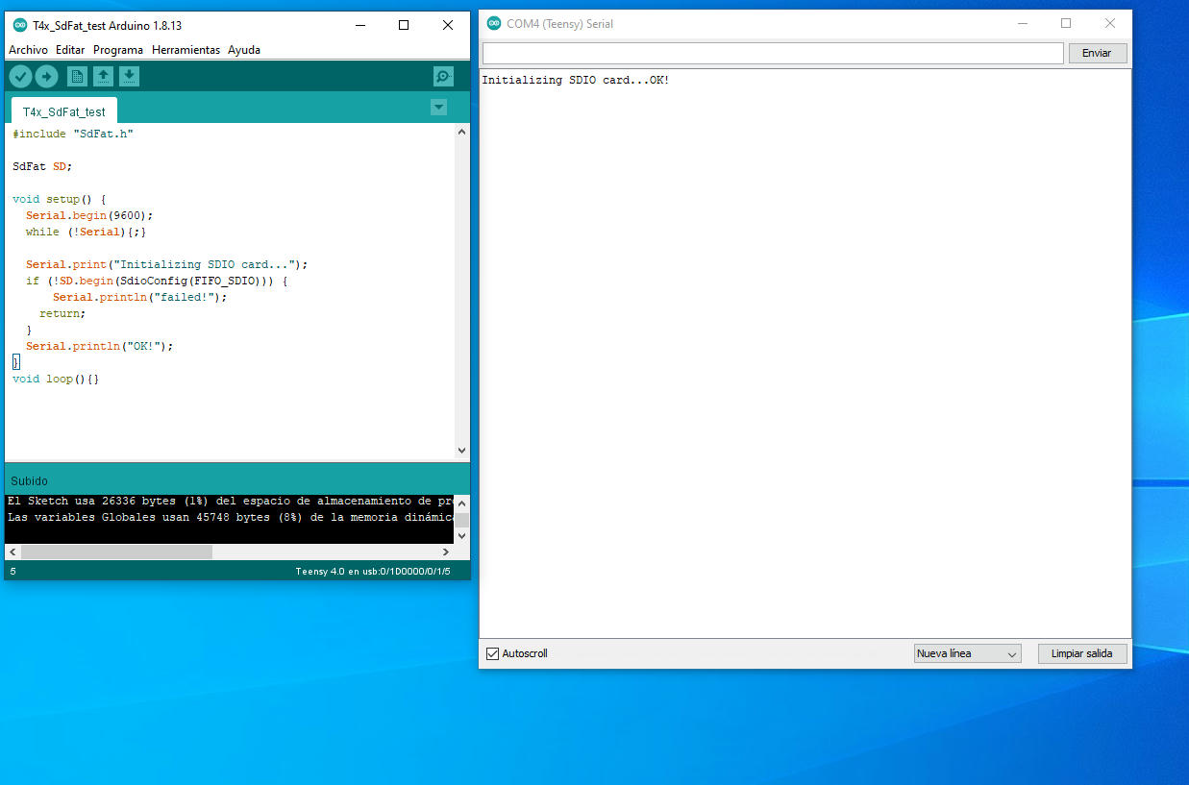Save the sketch with the down-arrow icon
Image resolution: width=1189 pixels, height=785 pixels.
tap(129, 77)
